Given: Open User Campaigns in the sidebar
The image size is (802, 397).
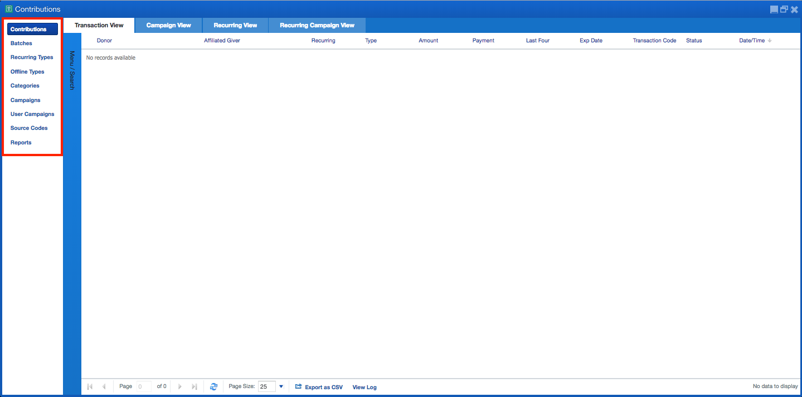Looking at the screenshot, I should 32,114.
